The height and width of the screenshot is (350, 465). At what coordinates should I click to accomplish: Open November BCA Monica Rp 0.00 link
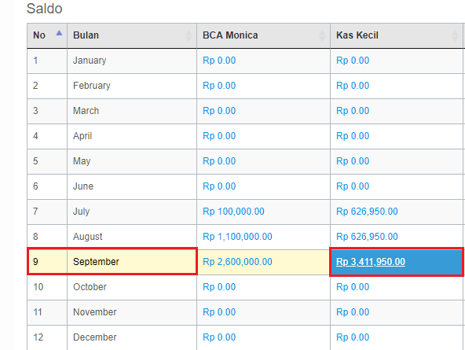tap(219, 312)
